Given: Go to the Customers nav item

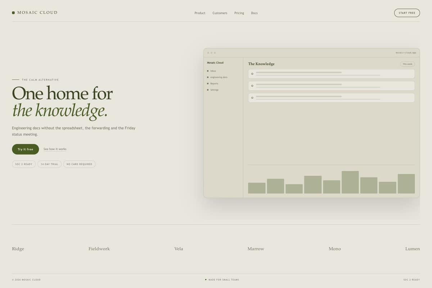Looking at the screenshot, I should 220,13.
